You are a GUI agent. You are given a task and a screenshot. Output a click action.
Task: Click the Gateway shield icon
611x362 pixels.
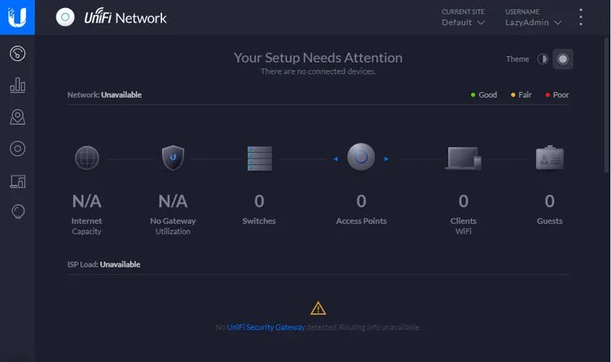pos(173,158)
